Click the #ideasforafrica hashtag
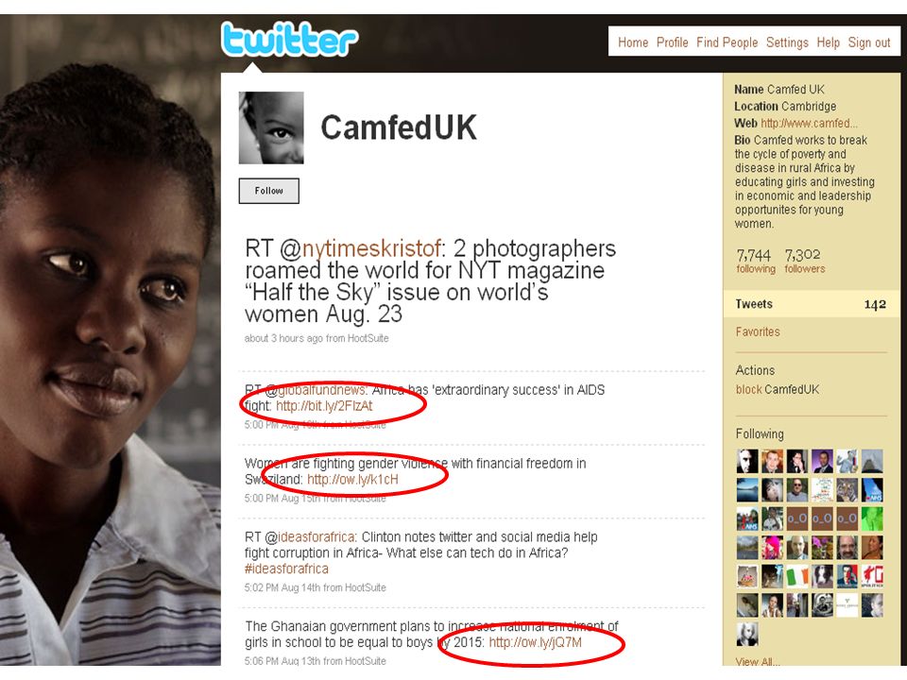 click(286, 569)
